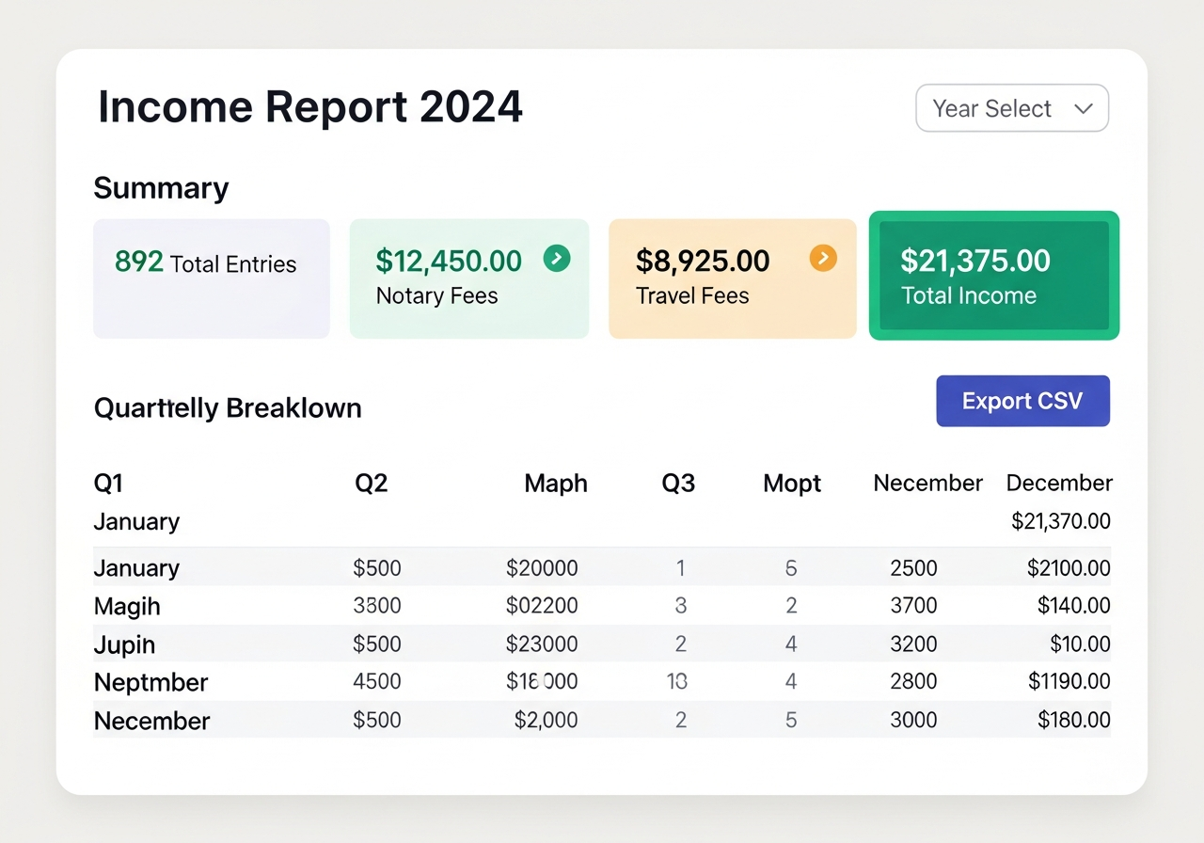Click the $10.00 cell in Jupin row

[x=1080, y=644]
